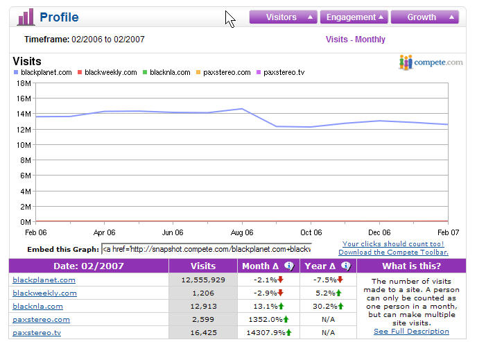The image size is (477, 342).
Task: Click the paxstereo.com orange legend swatch
Action: [198, 72]
